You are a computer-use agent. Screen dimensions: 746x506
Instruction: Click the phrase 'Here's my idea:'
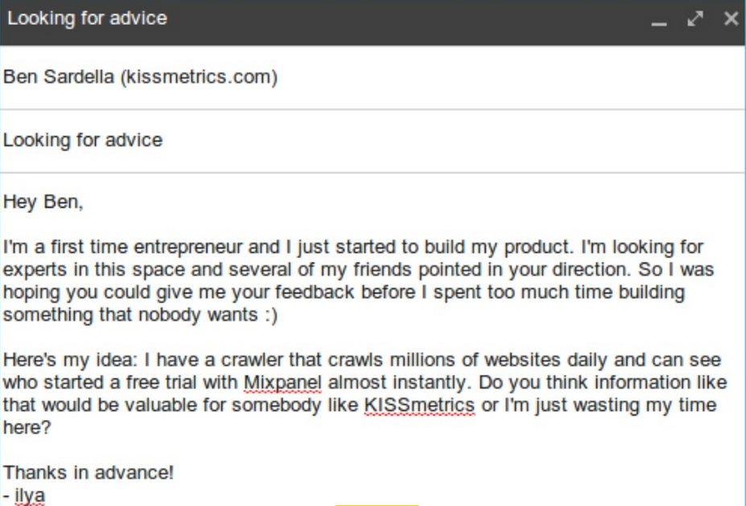click(70, 360)
